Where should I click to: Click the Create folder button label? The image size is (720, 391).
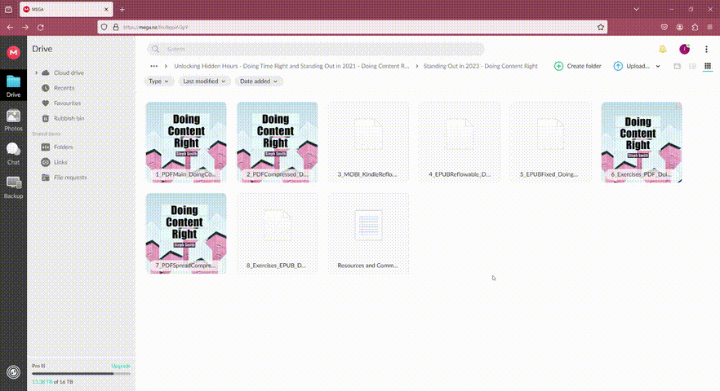584,66
